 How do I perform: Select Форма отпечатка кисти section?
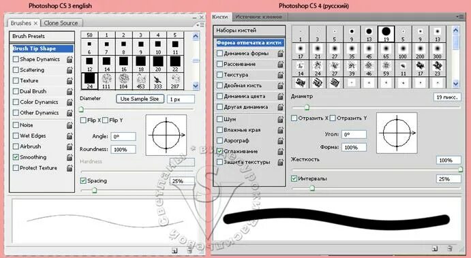coord(249,43)
